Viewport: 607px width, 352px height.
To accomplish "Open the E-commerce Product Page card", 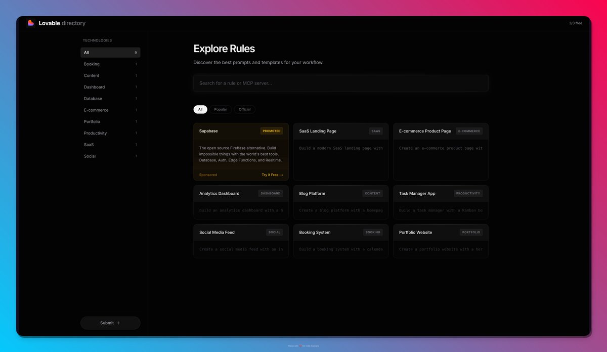I will click(441, 152).
